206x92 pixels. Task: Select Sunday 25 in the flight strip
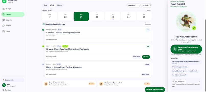(x=144, y=16)
